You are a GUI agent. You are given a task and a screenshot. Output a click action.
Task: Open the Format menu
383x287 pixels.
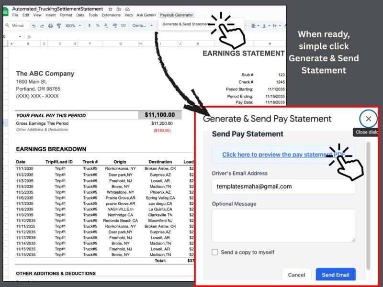[x=66, y=15]
